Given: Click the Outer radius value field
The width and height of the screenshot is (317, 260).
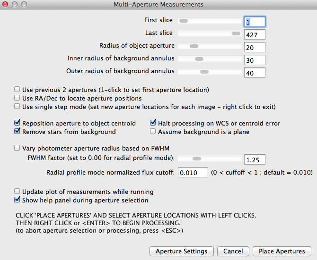Looking at the screenshot, I should (x=255, y=73).
